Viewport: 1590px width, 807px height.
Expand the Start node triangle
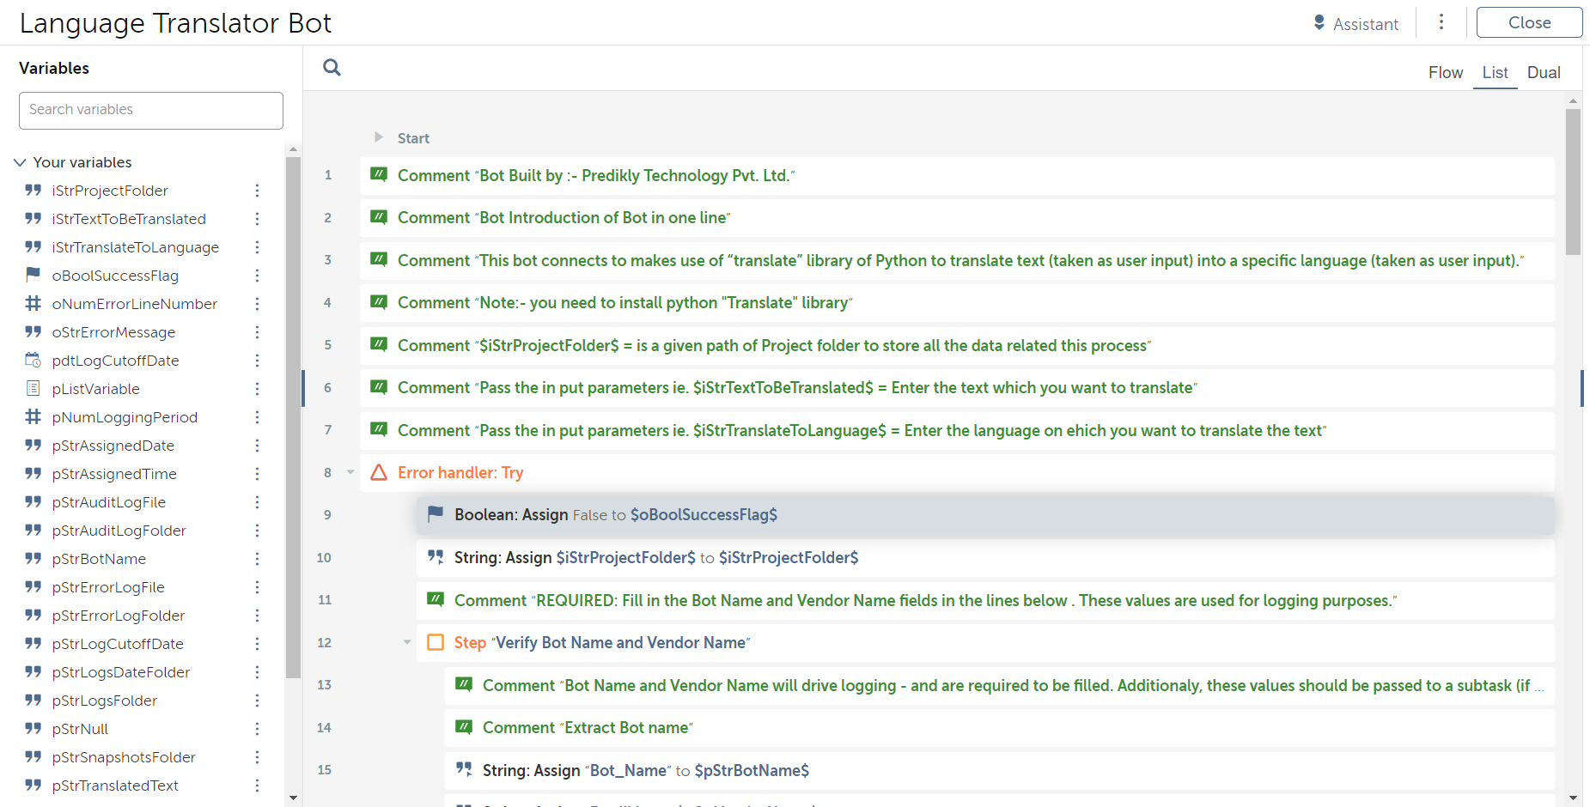point(379,137)
